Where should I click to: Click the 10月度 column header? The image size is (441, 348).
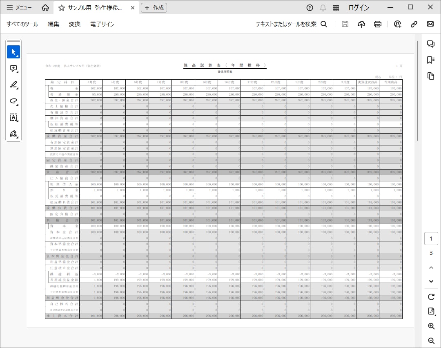click(229, 82)
